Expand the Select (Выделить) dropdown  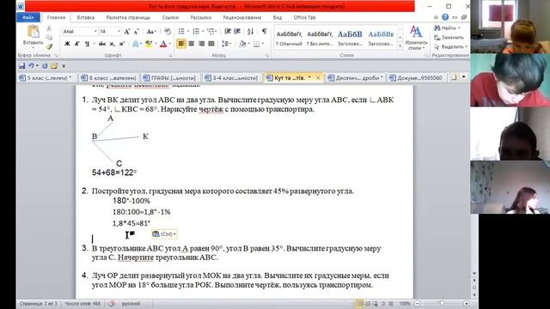(x=466, y=46)
